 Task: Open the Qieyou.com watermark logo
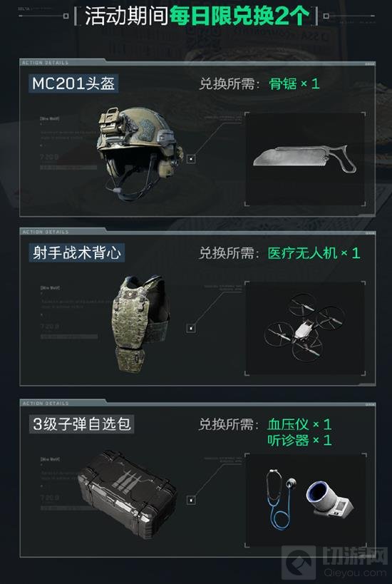coord(334,563)
